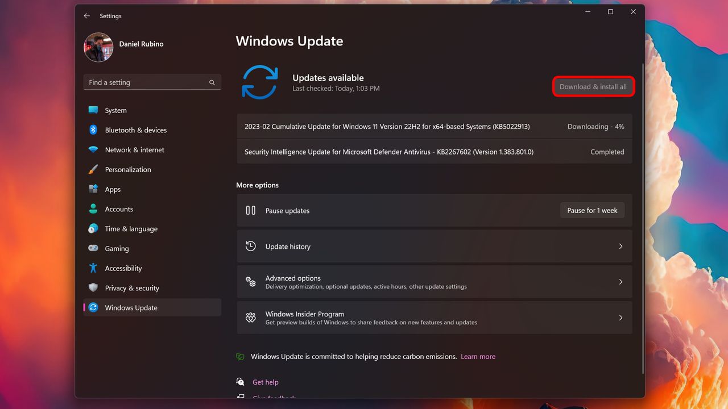Expand Update history chevron

[621, 247]
